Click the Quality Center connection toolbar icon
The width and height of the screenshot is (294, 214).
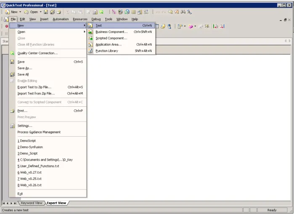tap(101, 12)
